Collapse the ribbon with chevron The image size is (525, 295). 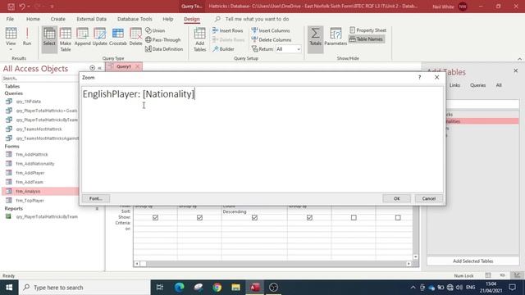coord(519,59)
